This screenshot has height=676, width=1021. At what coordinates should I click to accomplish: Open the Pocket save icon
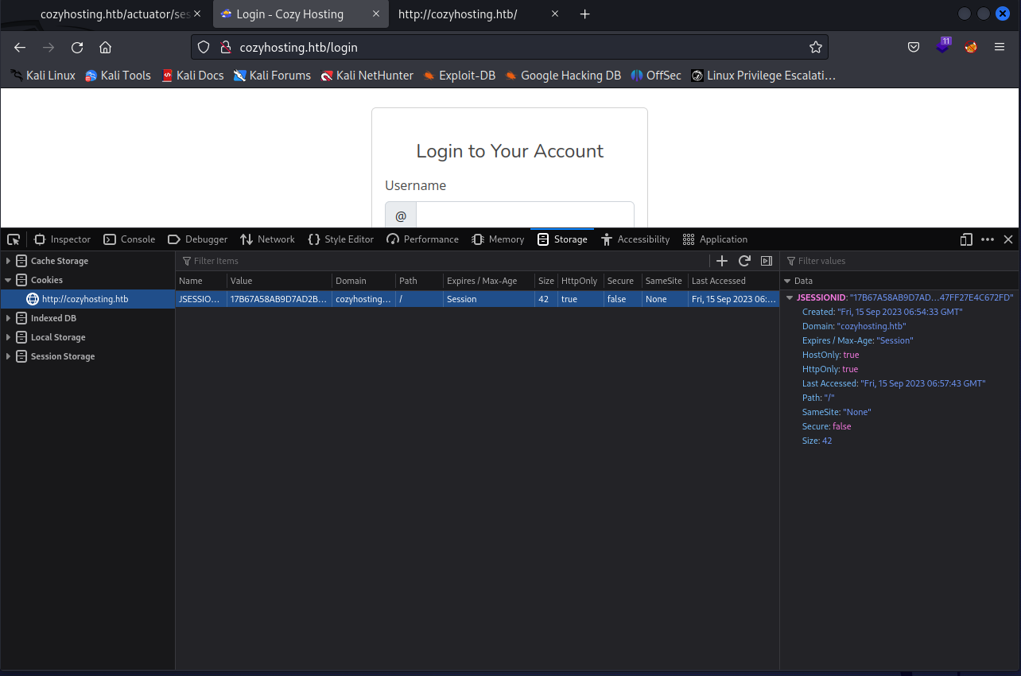tap(914, 48)
